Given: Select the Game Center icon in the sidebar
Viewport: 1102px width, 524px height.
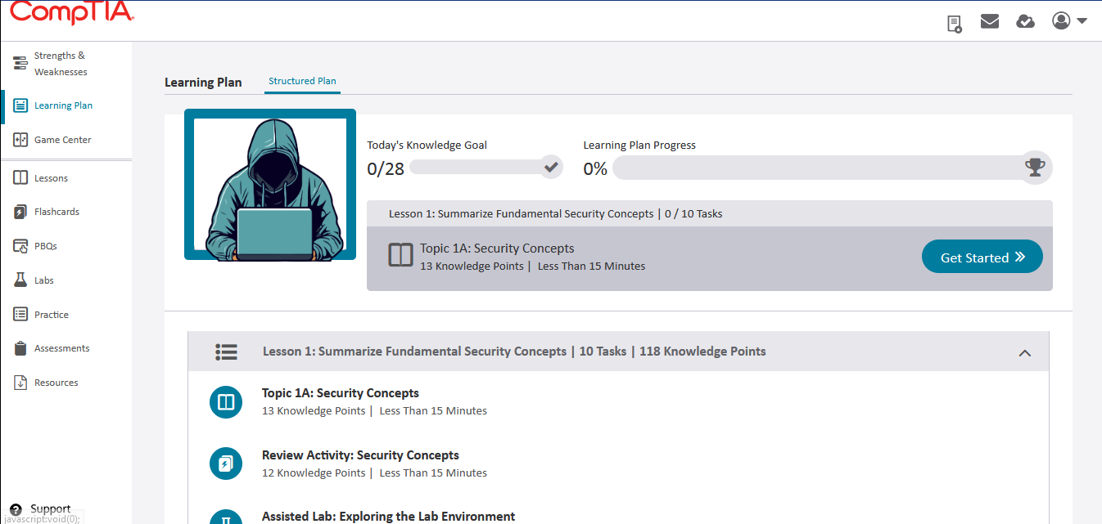Looking at the screenshot, I should 20,139.
